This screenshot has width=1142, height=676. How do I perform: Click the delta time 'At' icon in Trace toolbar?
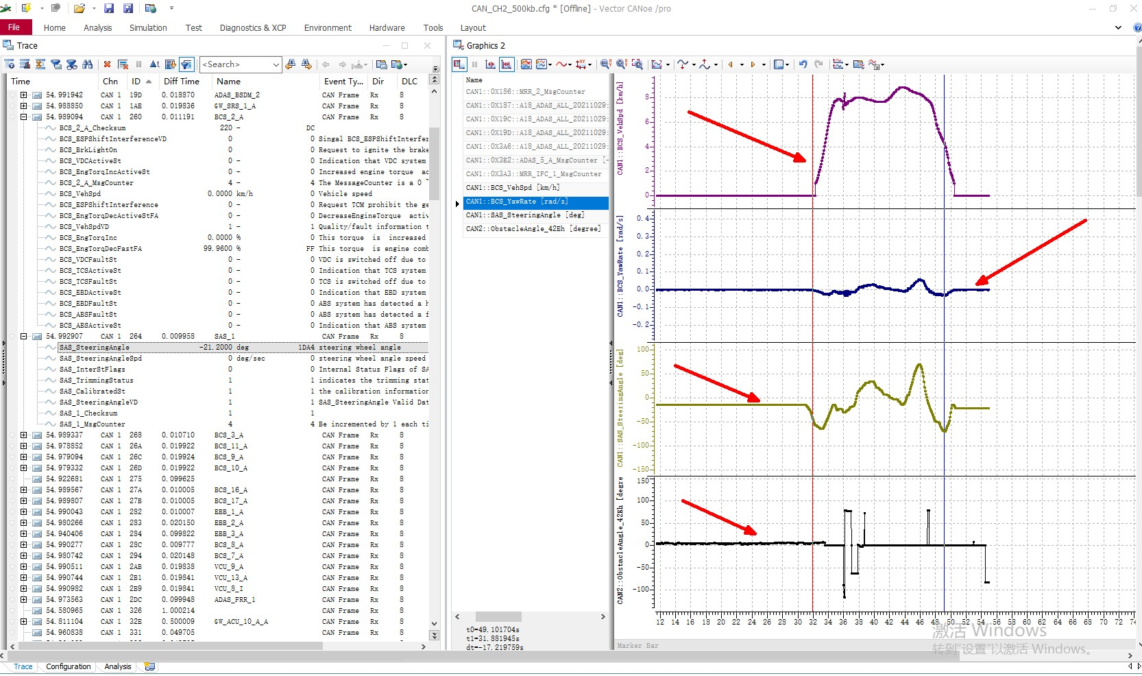pos(155,64)
